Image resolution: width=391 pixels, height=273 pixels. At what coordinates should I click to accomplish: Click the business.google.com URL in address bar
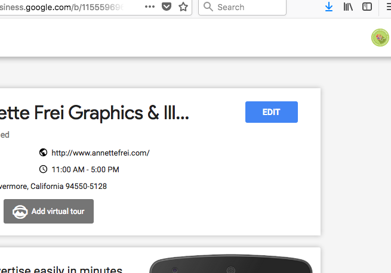pos(61,7)
